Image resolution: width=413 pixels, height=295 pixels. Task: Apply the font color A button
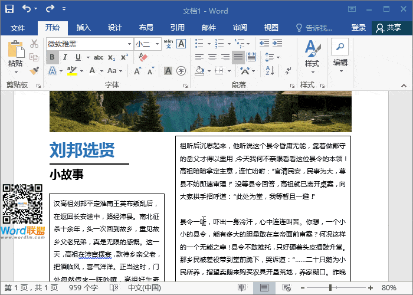pyautogui.click(x=92, y=71)
